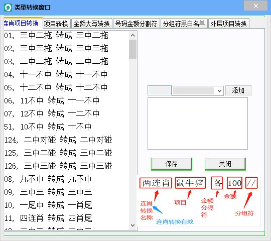Click the app logo icon in title bar

tap(8, 8)
